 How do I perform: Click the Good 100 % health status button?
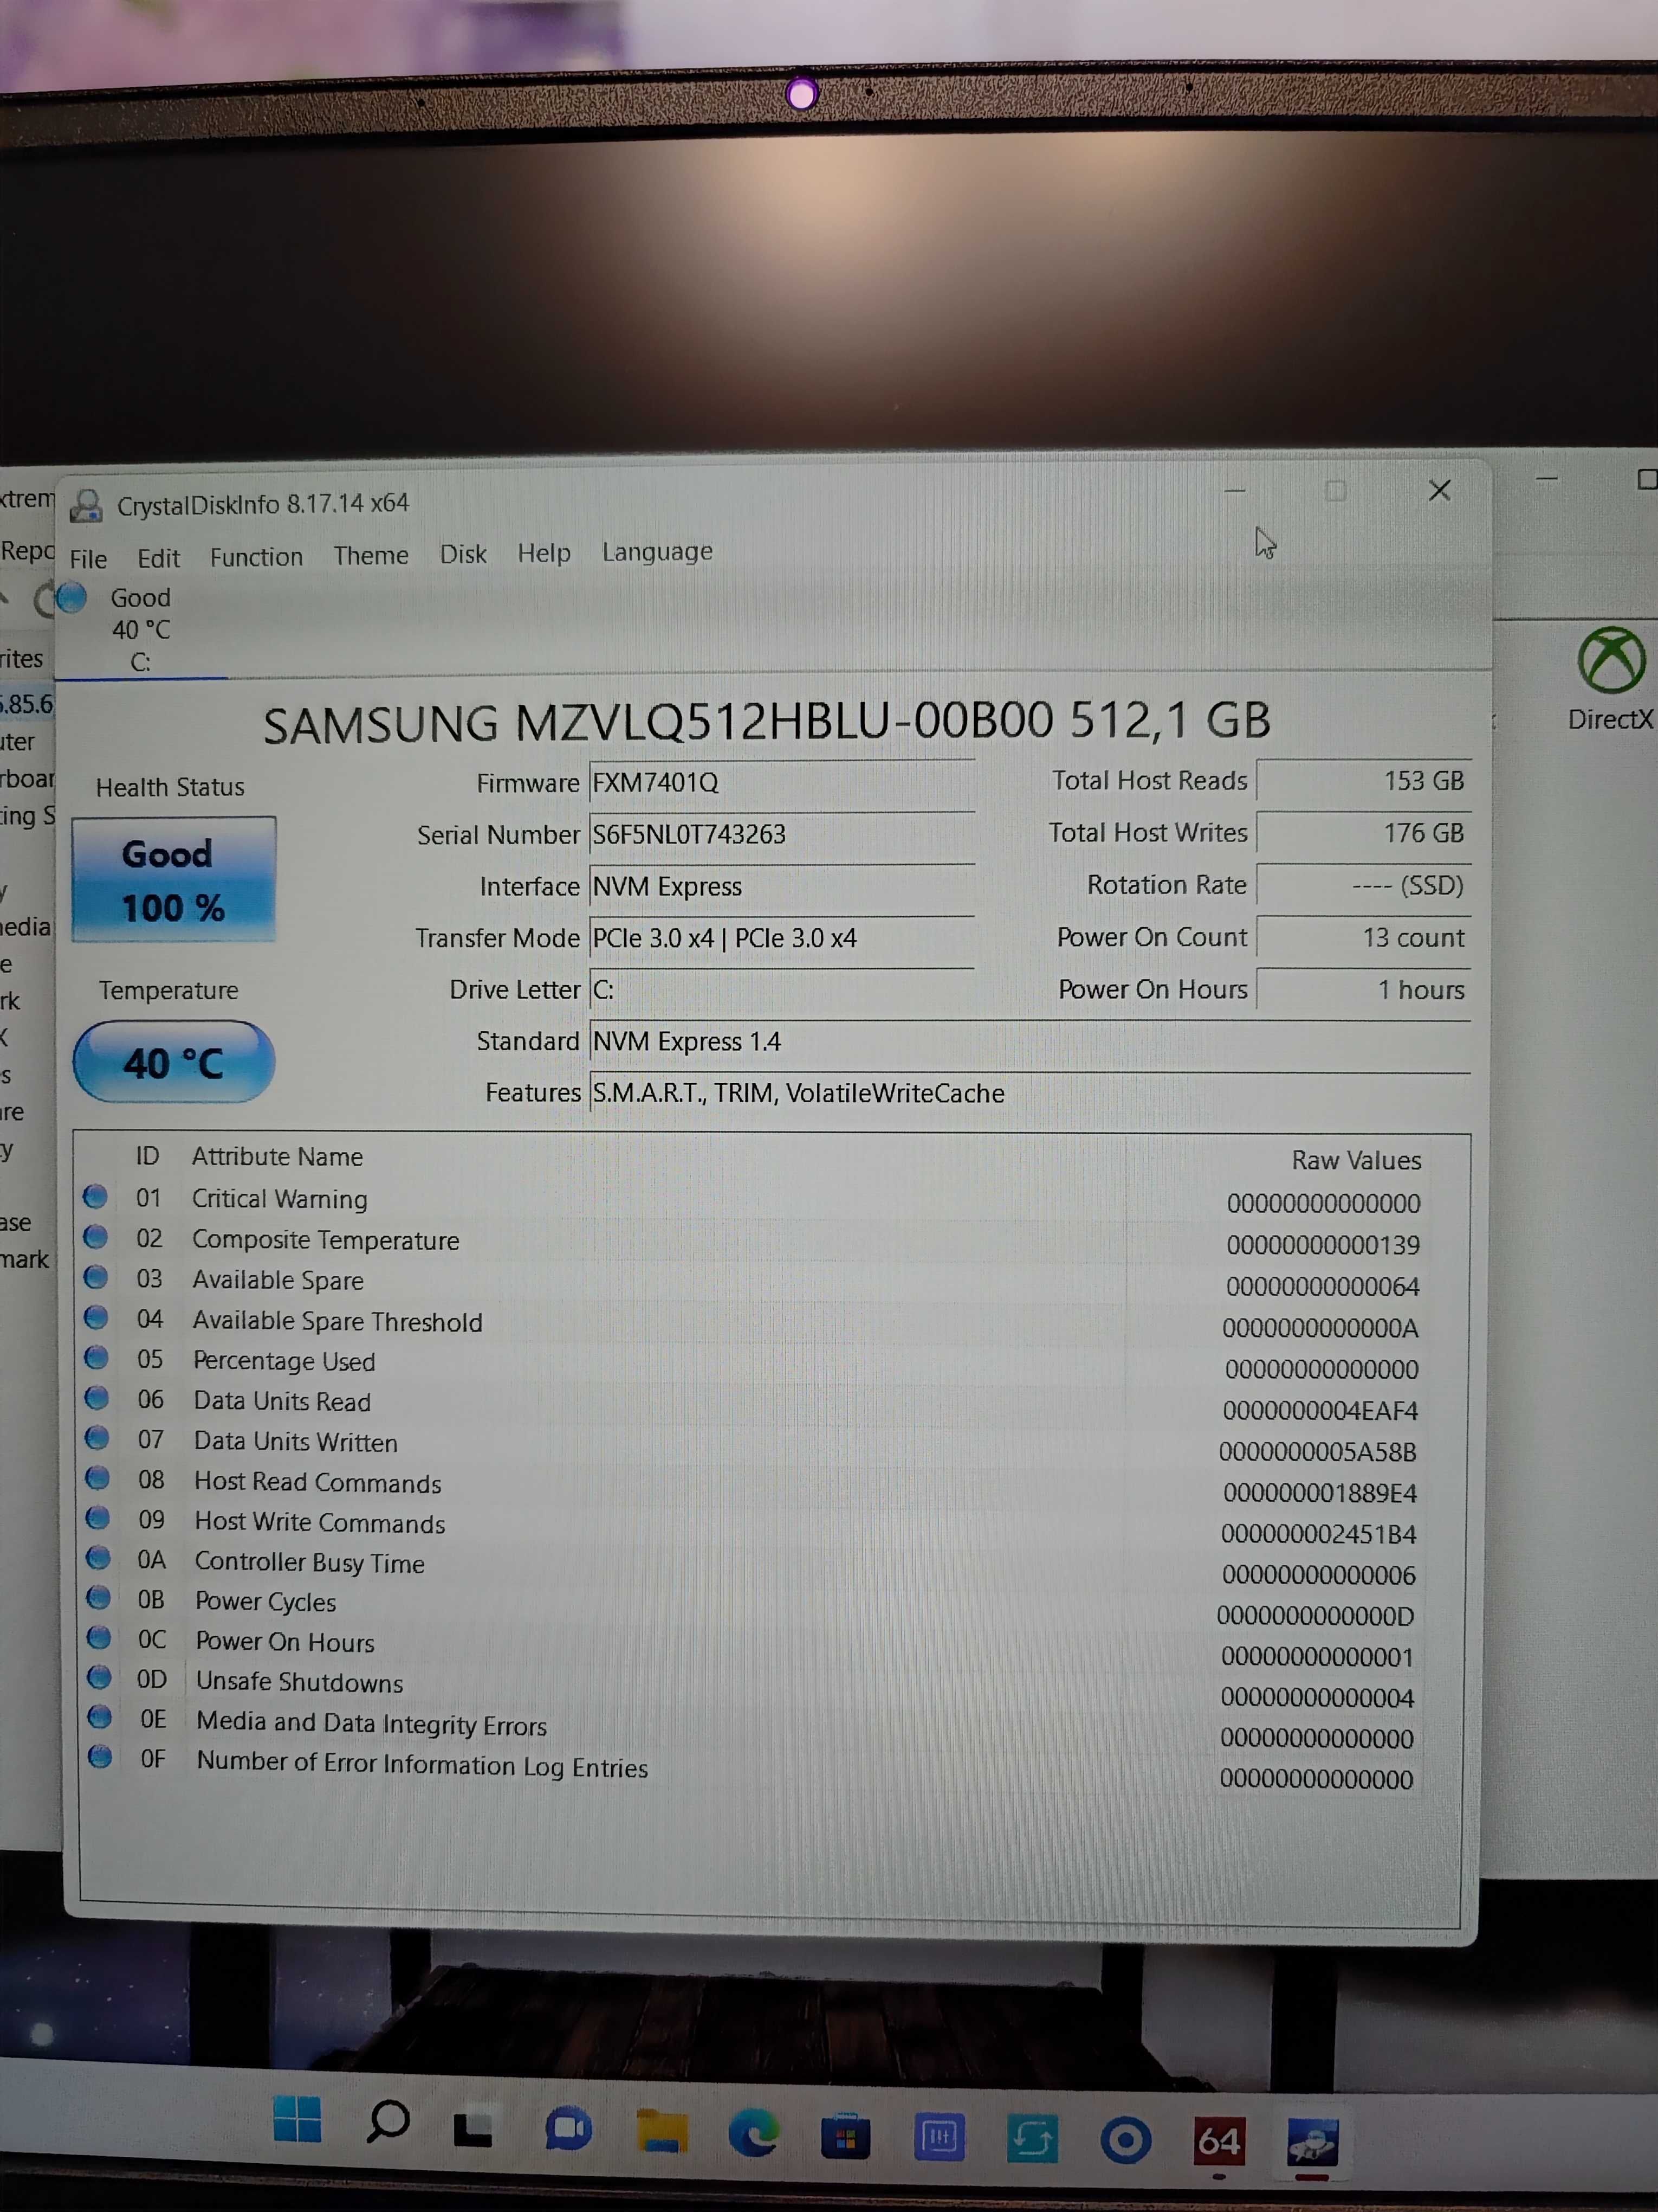pyautogui.click(x=174, y=880)
